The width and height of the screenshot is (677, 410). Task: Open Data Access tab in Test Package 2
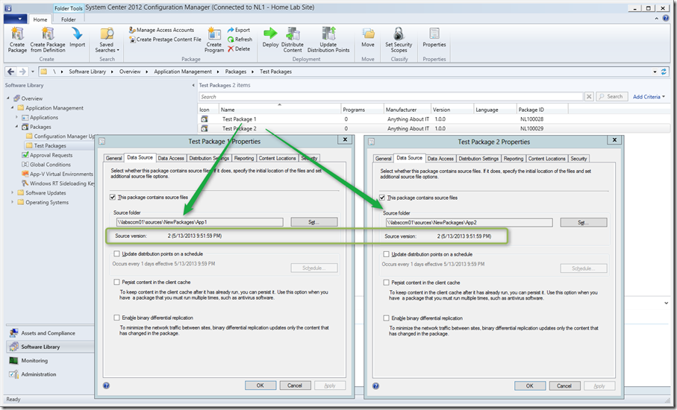440,159
